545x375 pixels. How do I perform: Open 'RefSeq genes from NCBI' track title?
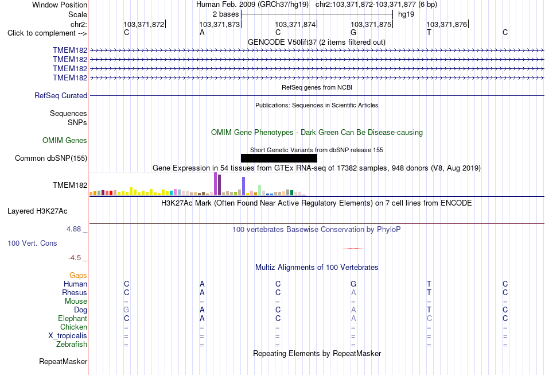[x=317, y=87]
